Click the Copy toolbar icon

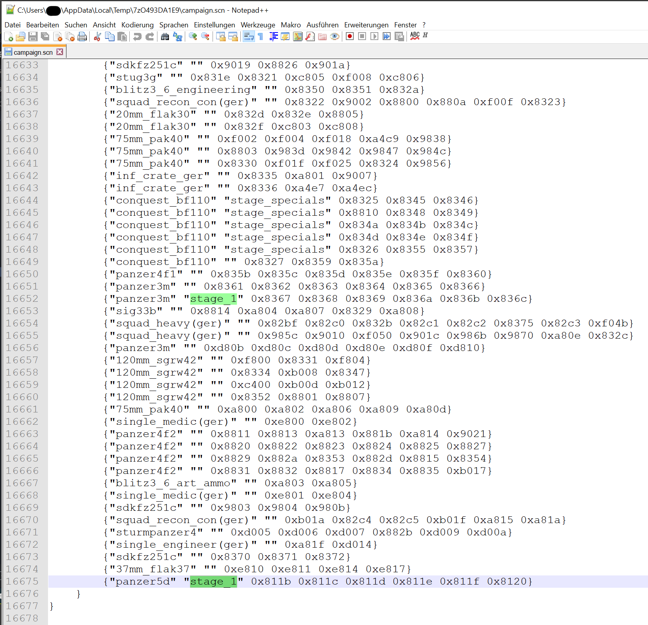coord(110,37)
